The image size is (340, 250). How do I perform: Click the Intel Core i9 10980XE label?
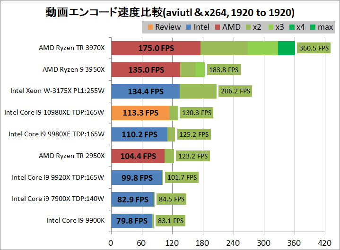click(54, 112)
